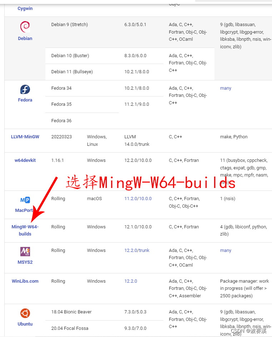This screenshot has height=337, width=272.
Task: Open the WinLibs.com link
Action: click(25, 281)
